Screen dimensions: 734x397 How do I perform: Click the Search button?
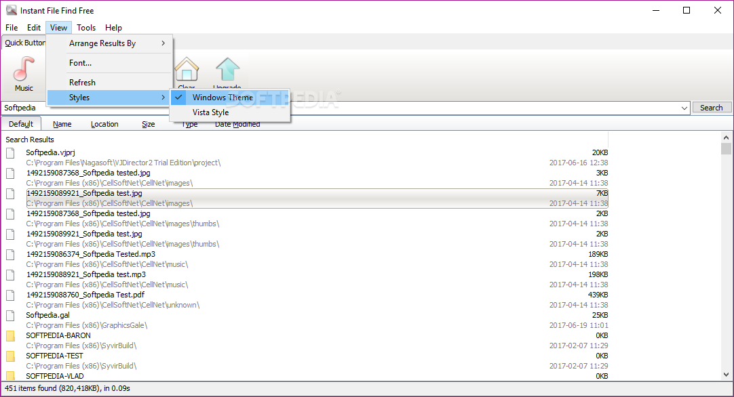(711, 108)
